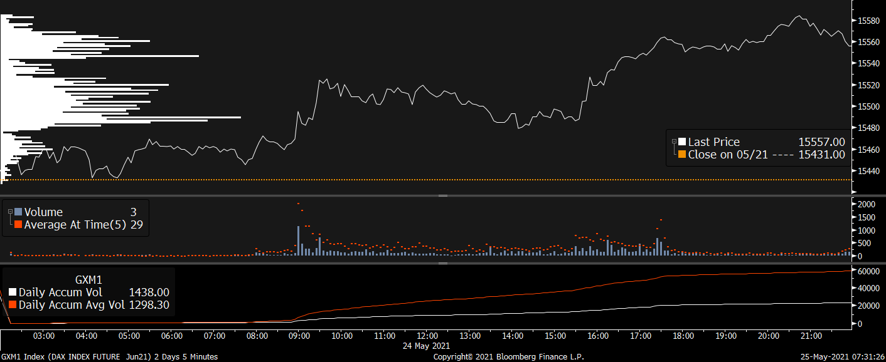The width and height of the screenshot is (886, 362).
Task: Collapse the Last Price legend tree box
Action: pyautogui.click(x=675, y=142)
